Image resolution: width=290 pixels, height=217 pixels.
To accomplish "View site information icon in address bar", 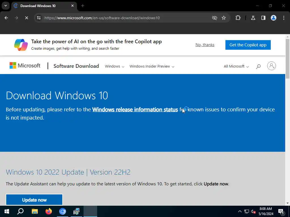I will [39, 18].
